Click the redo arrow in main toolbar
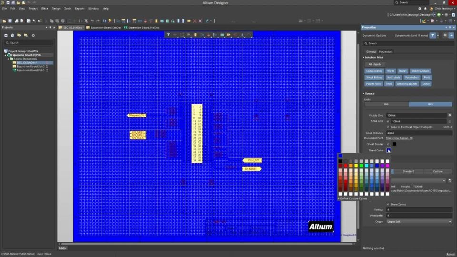457x257 pixels. click(98, 21)
